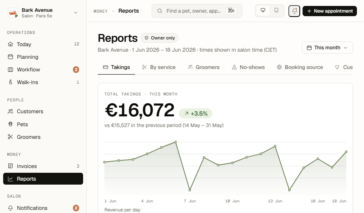
Task: Click the Reports breadcrumb text
Action: tap(128, 11)
